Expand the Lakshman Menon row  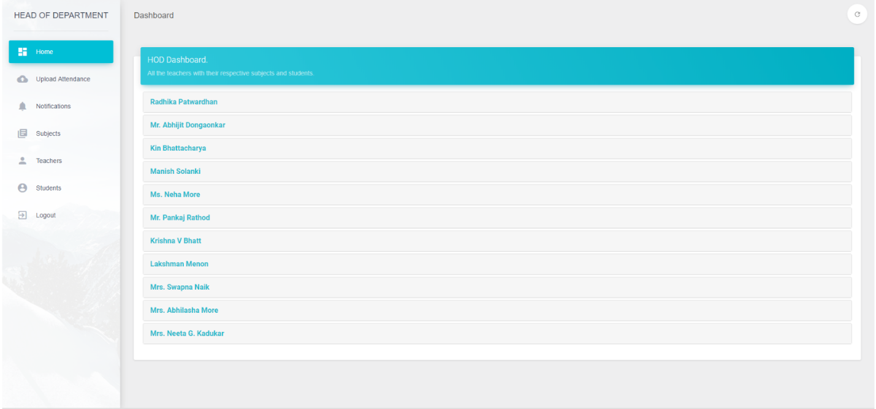click(497, 264)
